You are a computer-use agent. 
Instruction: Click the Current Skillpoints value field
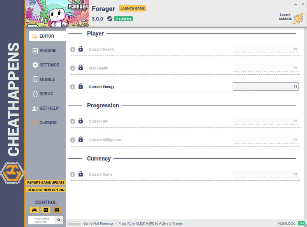tap(265, 140)
